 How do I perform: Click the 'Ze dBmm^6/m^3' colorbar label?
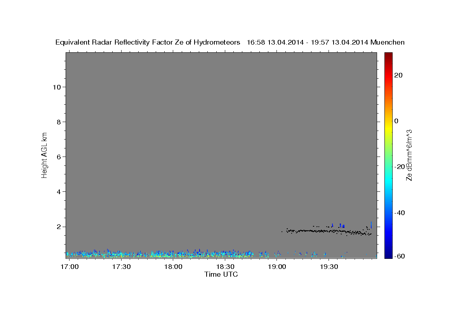click(x=409, y=155)
